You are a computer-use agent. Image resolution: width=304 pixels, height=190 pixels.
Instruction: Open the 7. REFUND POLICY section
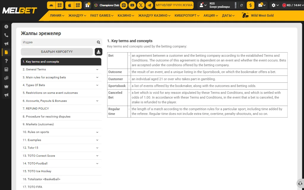[x=61, y=109]
